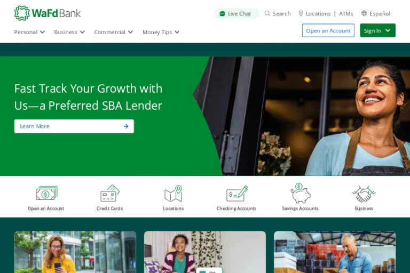Expand the Business dropdown menu
This screenshot has height=273, width=410.
(x=69, y=32)
